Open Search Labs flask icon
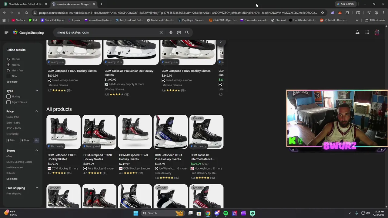The image size is (388, 218). (x=357, y=32)
